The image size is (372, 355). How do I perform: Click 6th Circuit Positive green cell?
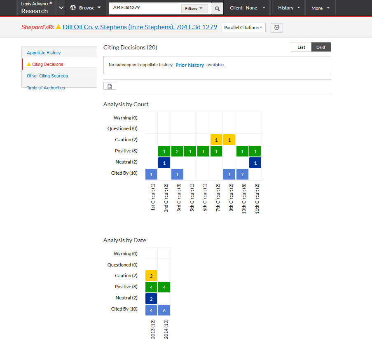click(204, 151)
